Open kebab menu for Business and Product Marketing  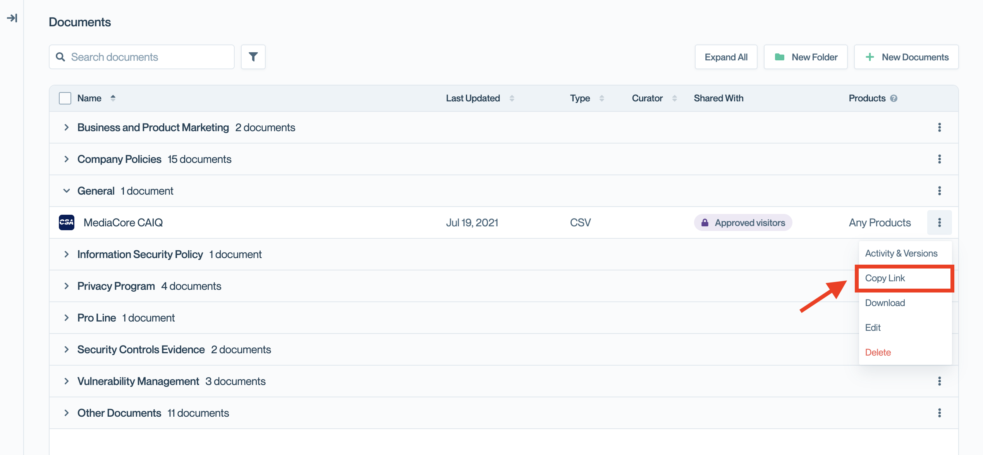(939, 127)
